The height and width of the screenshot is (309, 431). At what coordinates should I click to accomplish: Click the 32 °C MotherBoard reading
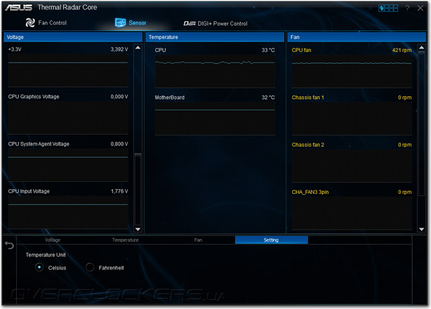(x=268, y=98)
